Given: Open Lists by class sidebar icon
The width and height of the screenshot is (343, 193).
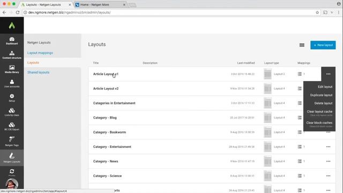Looking at the screenshot, I should pyautogui.click(x=12, y=112).
